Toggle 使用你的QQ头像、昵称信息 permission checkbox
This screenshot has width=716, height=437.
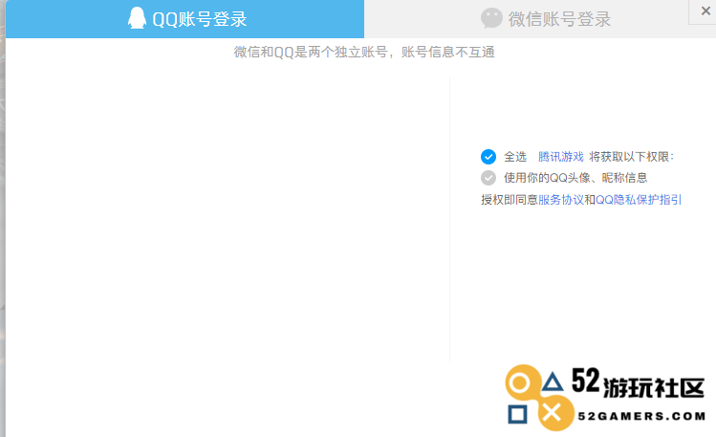(488, 178)
